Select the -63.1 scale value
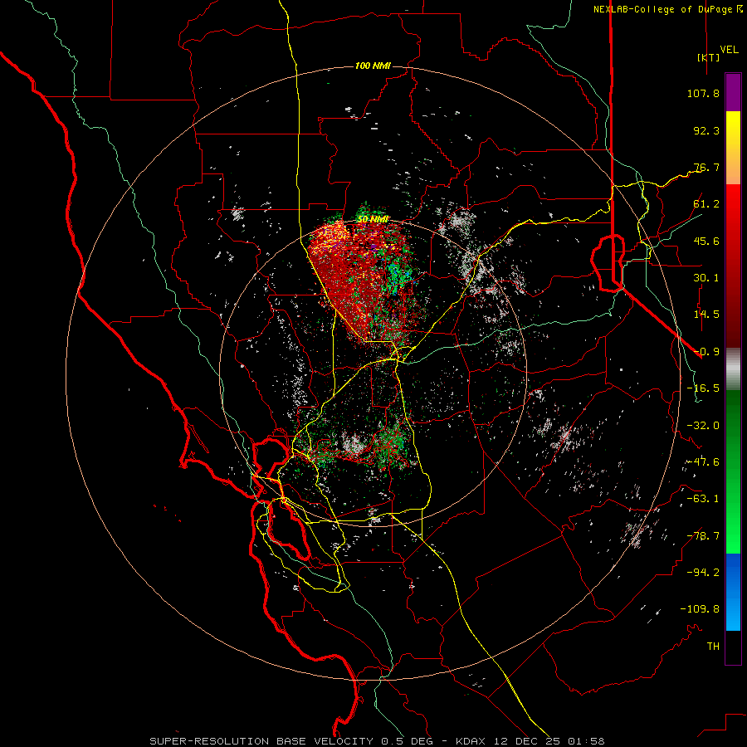747x747 pixels. click(x=703, y=499)
